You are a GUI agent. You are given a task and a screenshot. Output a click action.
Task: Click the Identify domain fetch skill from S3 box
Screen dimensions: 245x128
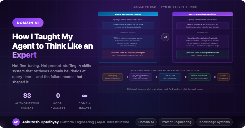[202, 26]
